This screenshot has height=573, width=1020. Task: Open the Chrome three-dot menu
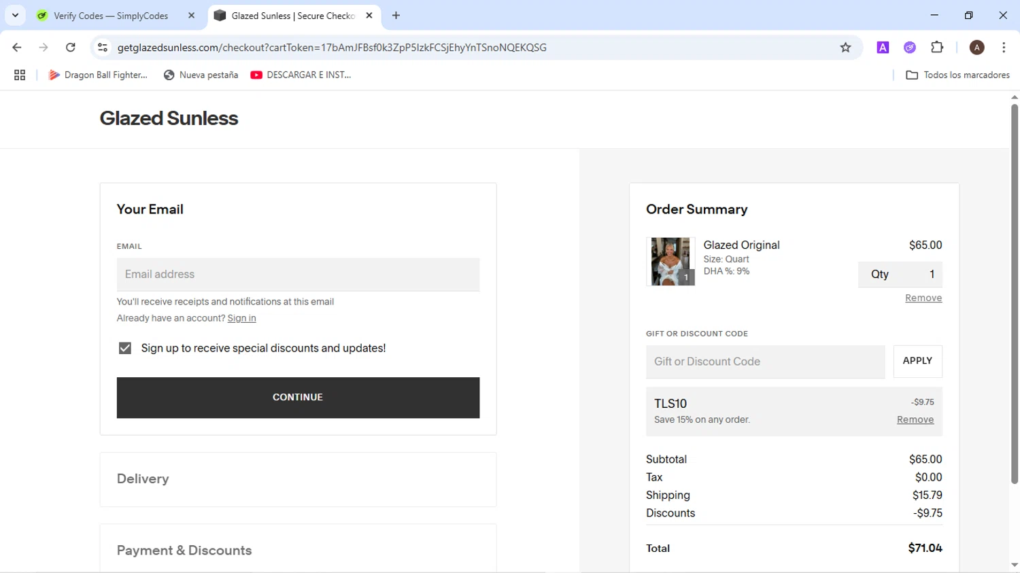[1004, 48]
